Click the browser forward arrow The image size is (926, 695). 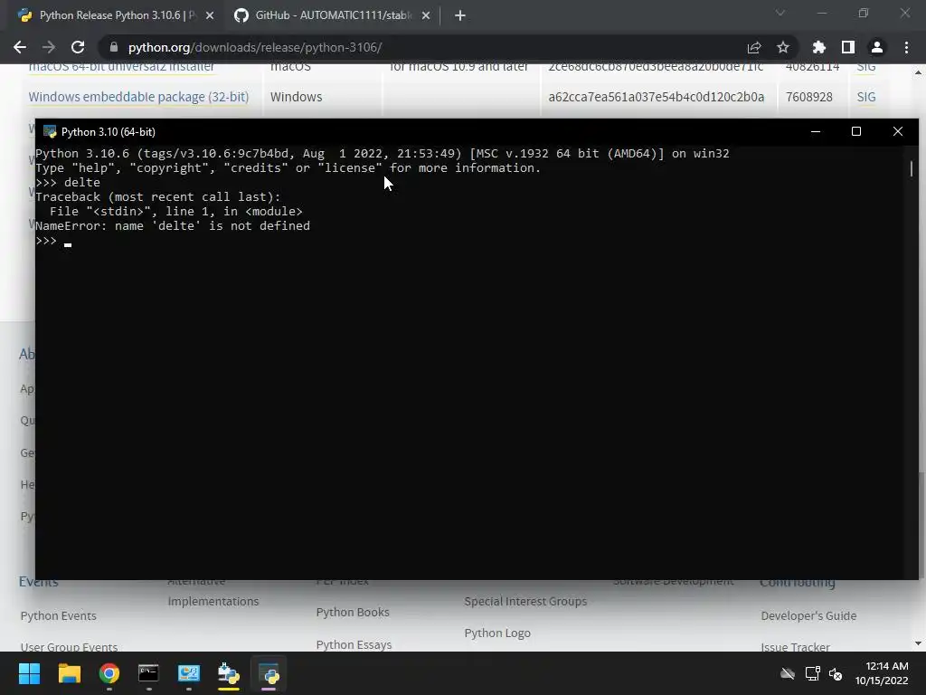pos(49,47)
